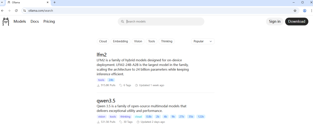Click the 915.8K Pulls download icon
Image resolution: width=313 pixels, height=128 pixels.
coord(98,85)
